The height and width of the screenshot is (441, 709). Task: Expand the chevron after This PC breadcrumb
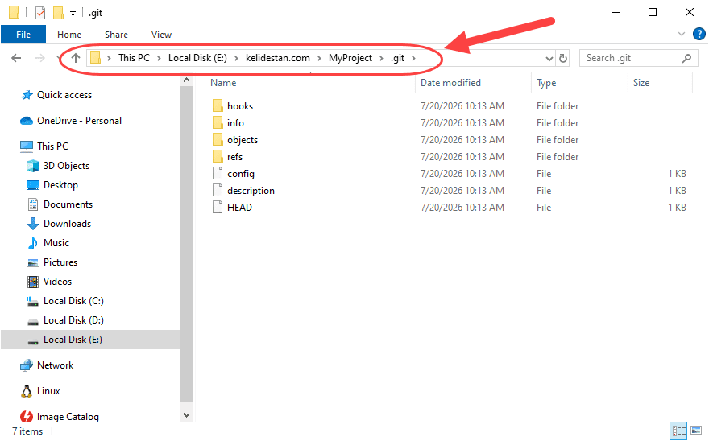pos(160,58)
